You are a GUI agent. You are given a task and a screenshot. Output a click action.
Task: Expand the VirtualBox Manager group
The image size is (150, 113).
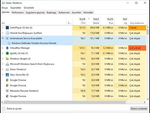tap(3, 48)
